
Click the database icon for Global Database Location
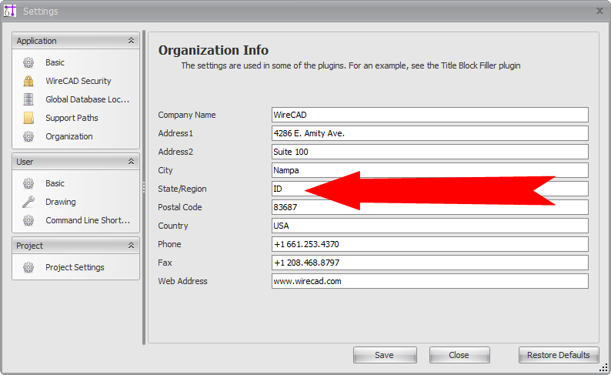click(x=28, y=99)
